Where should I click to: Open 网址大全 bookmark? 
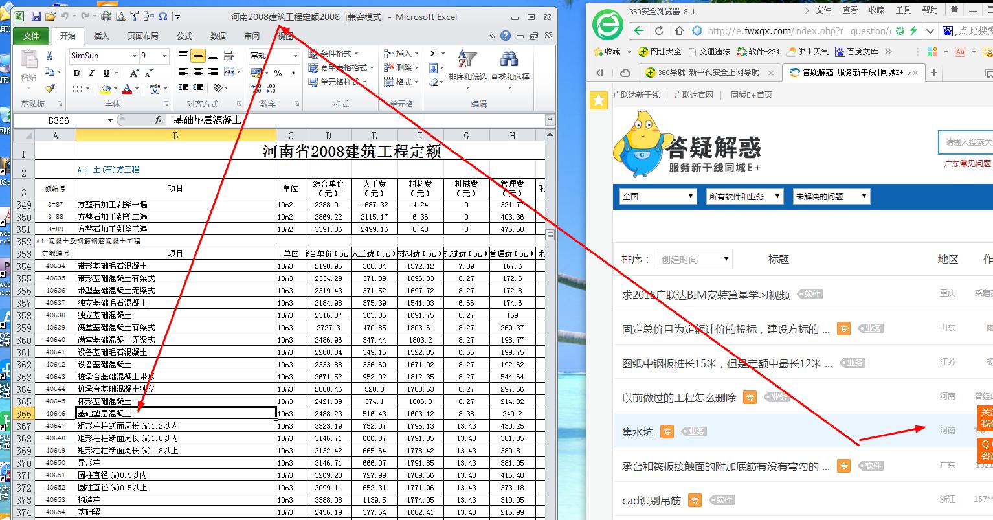click(660, 51)
